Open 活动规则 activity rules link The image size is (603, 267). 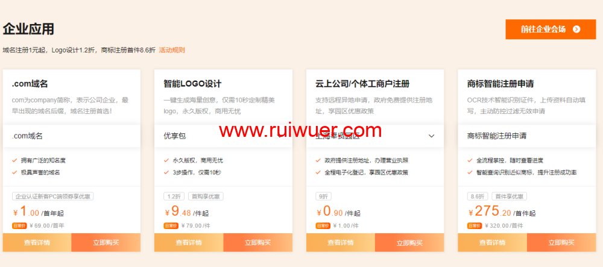(172, 50)
